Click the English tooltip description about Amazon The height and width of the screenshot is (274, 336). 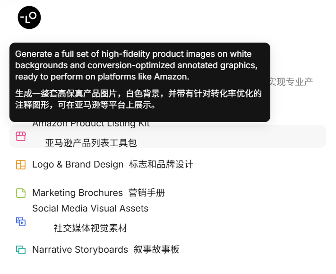(136, 65)
